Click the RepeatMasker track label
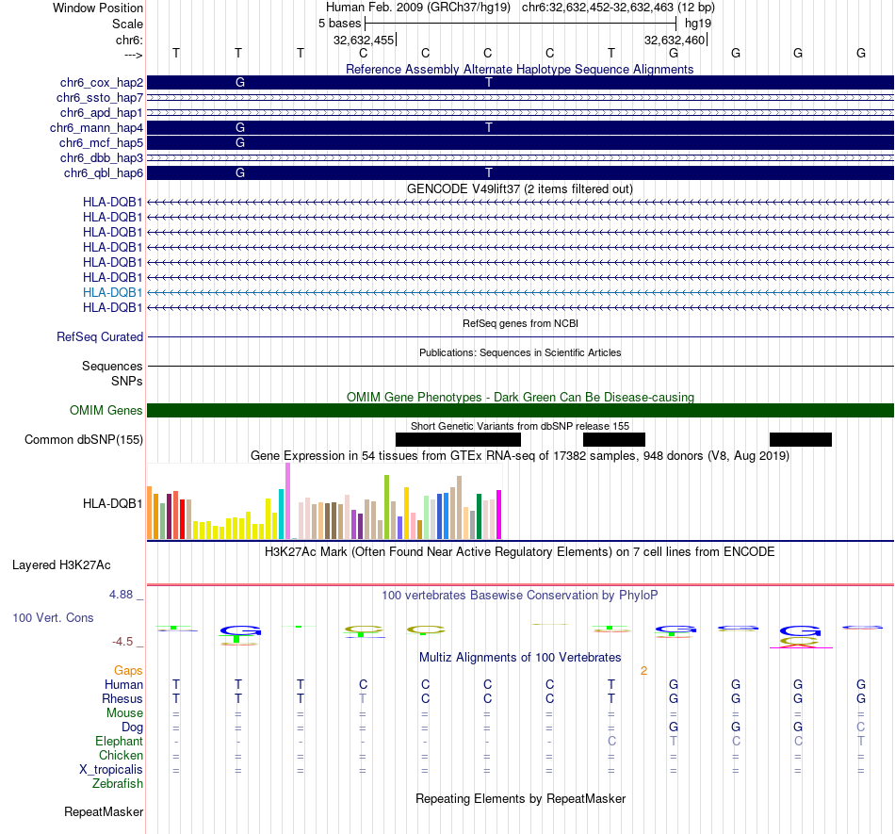895x834 pixels. (104, 811)
